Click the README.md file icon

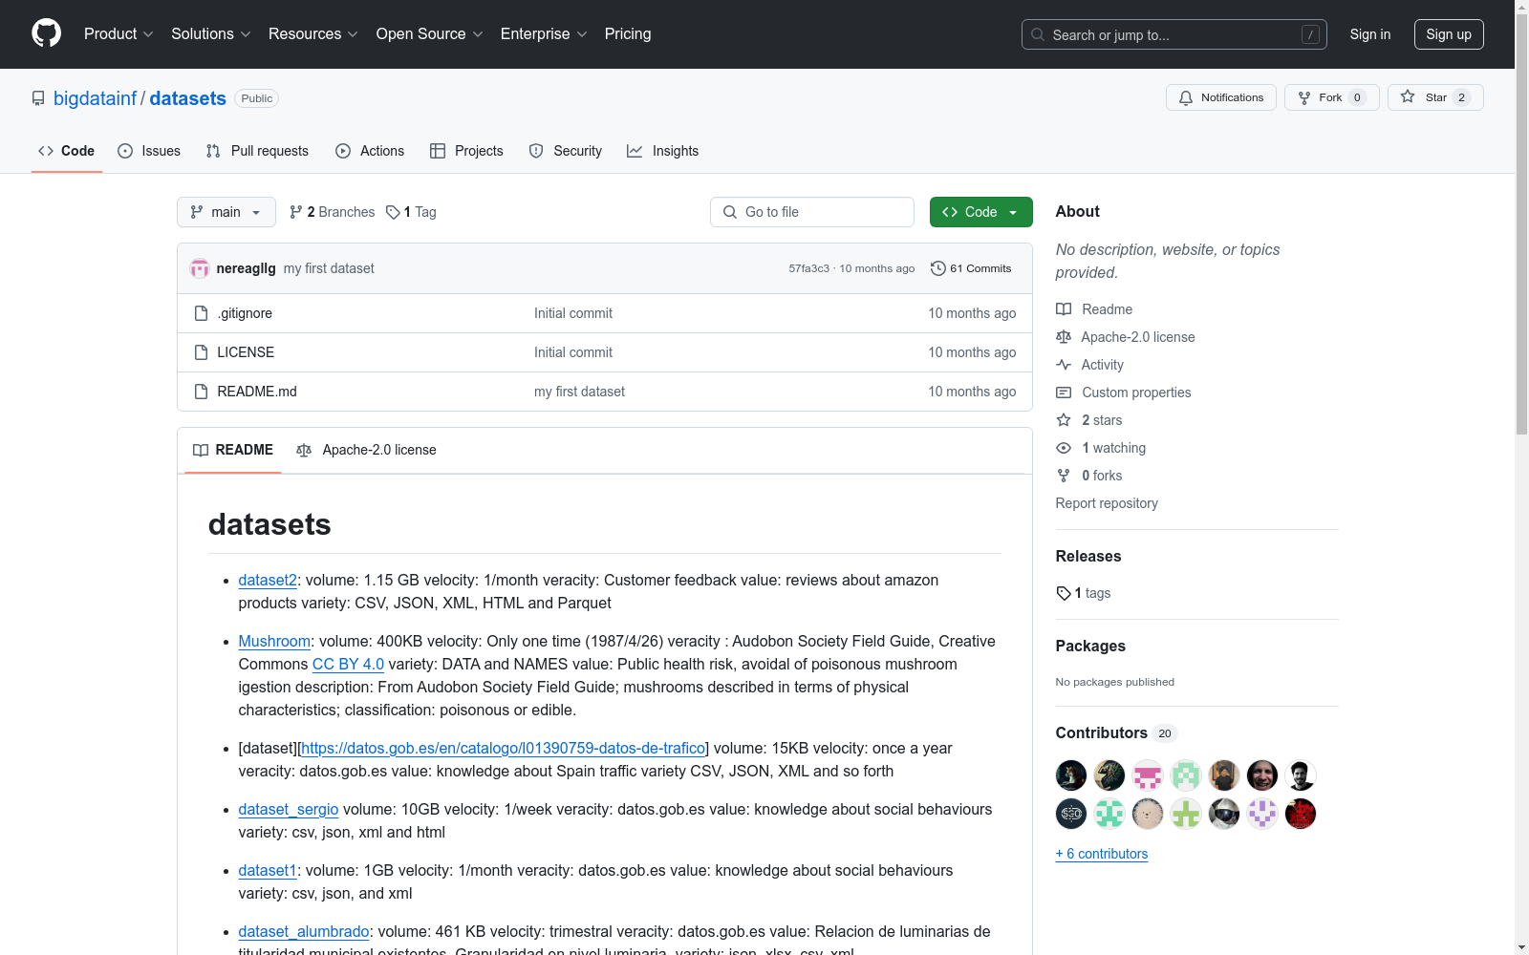201,392
